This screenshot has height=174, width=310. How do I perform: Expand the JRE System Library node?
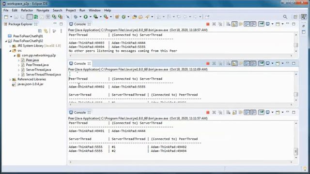(10, 46)
